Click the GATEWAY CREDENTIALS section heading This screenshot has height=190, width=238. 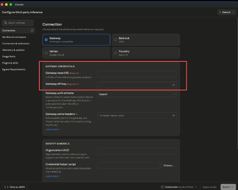[x=60, y=66]
